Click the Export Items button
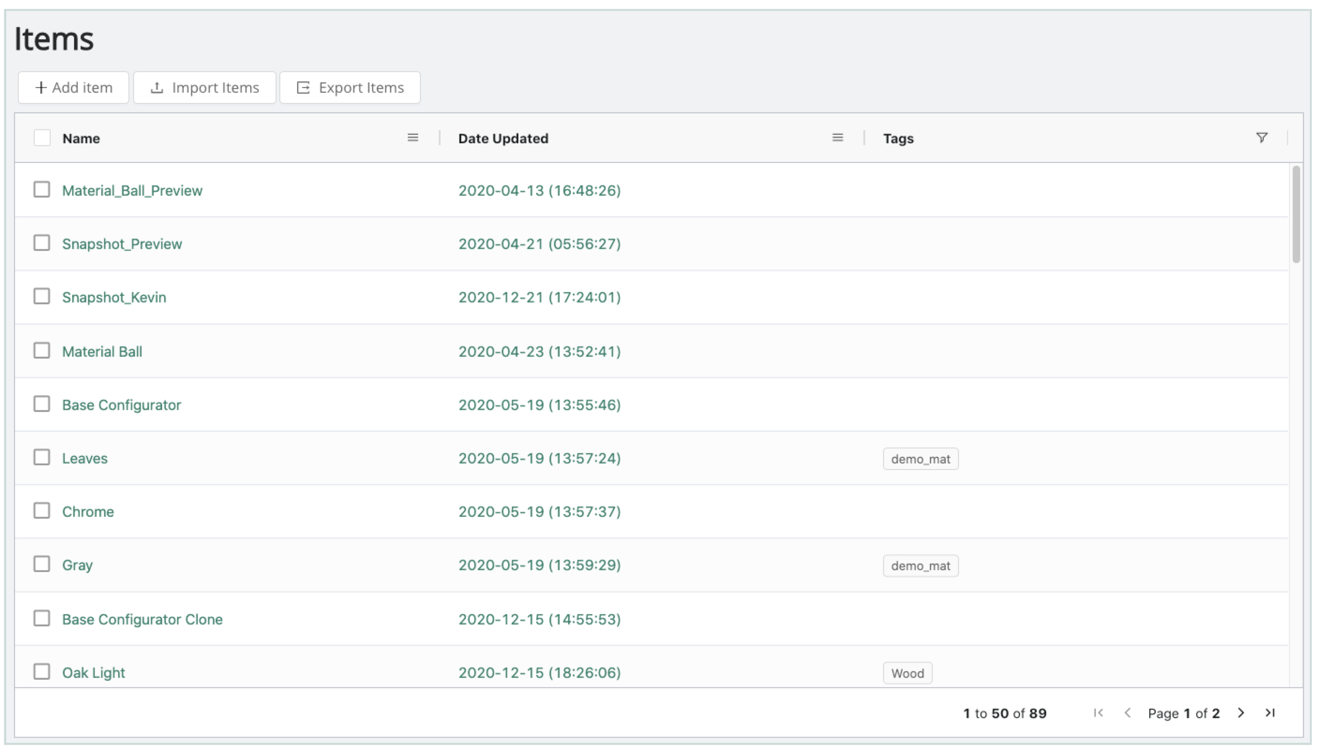The image size is (1318, 749). (x=350, y=88)
